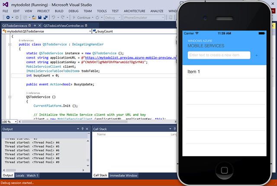Open the Debug configuration dropdown
This screenshot has height=186, width=277.
click(113, 17)
